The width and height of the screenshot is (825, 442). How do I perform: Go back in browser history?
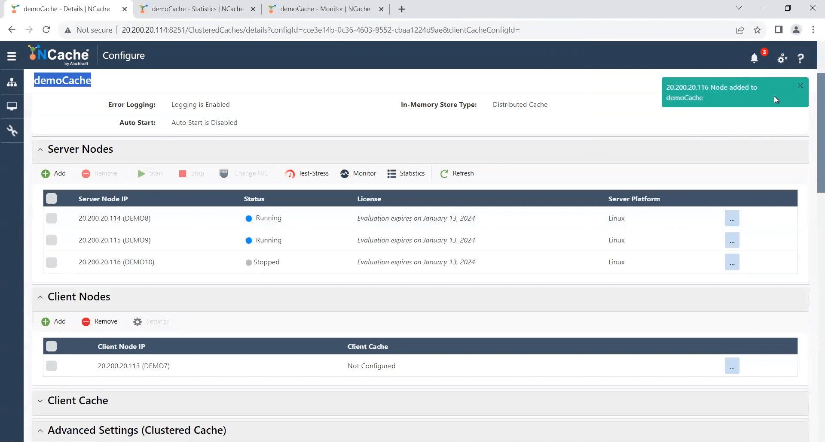pyautogui.click(x=12, y=30)
